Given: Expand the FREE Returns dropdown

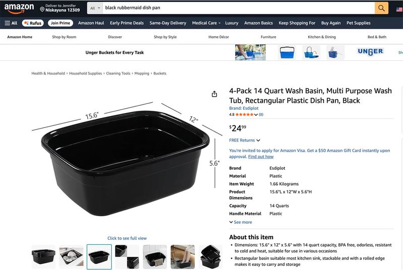Looking at the screenshot, I should pyautogui.click(x=245, y=140).
